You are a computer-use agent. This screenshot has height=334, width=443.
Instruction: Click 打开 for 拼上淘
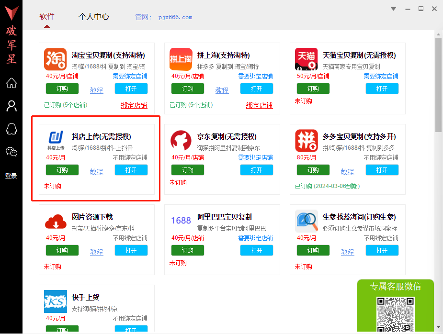coord(257,89)
